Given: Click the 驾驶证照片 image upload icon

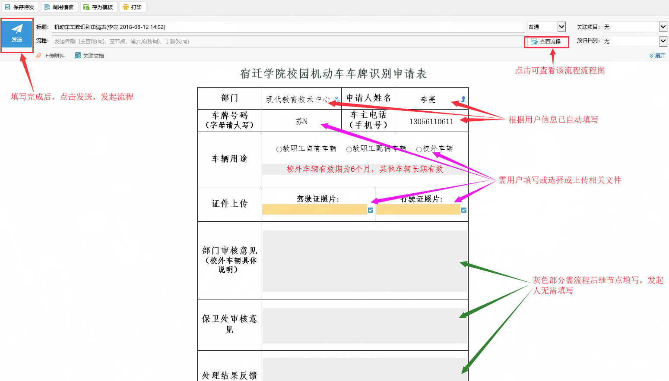Looking at the screenshot, I should click(x=371, y=210).
